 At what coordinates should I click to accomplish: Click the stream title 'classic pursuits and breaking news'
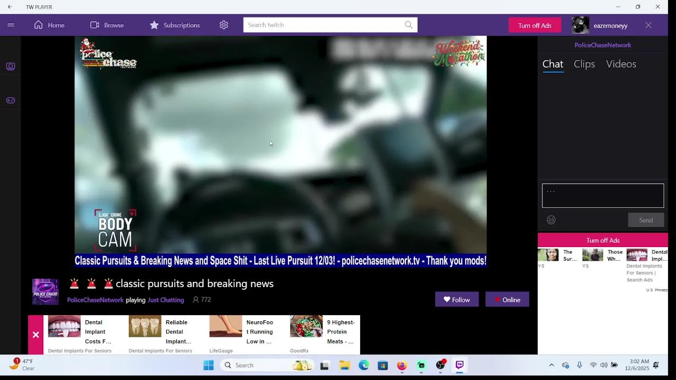click(194, 284)
